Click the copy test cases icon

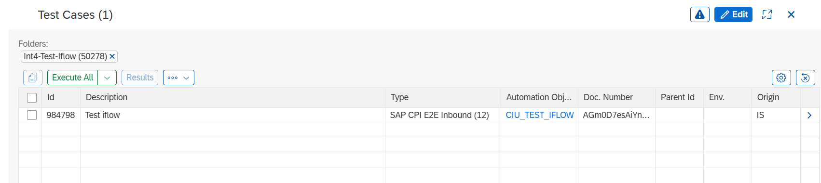33,78
